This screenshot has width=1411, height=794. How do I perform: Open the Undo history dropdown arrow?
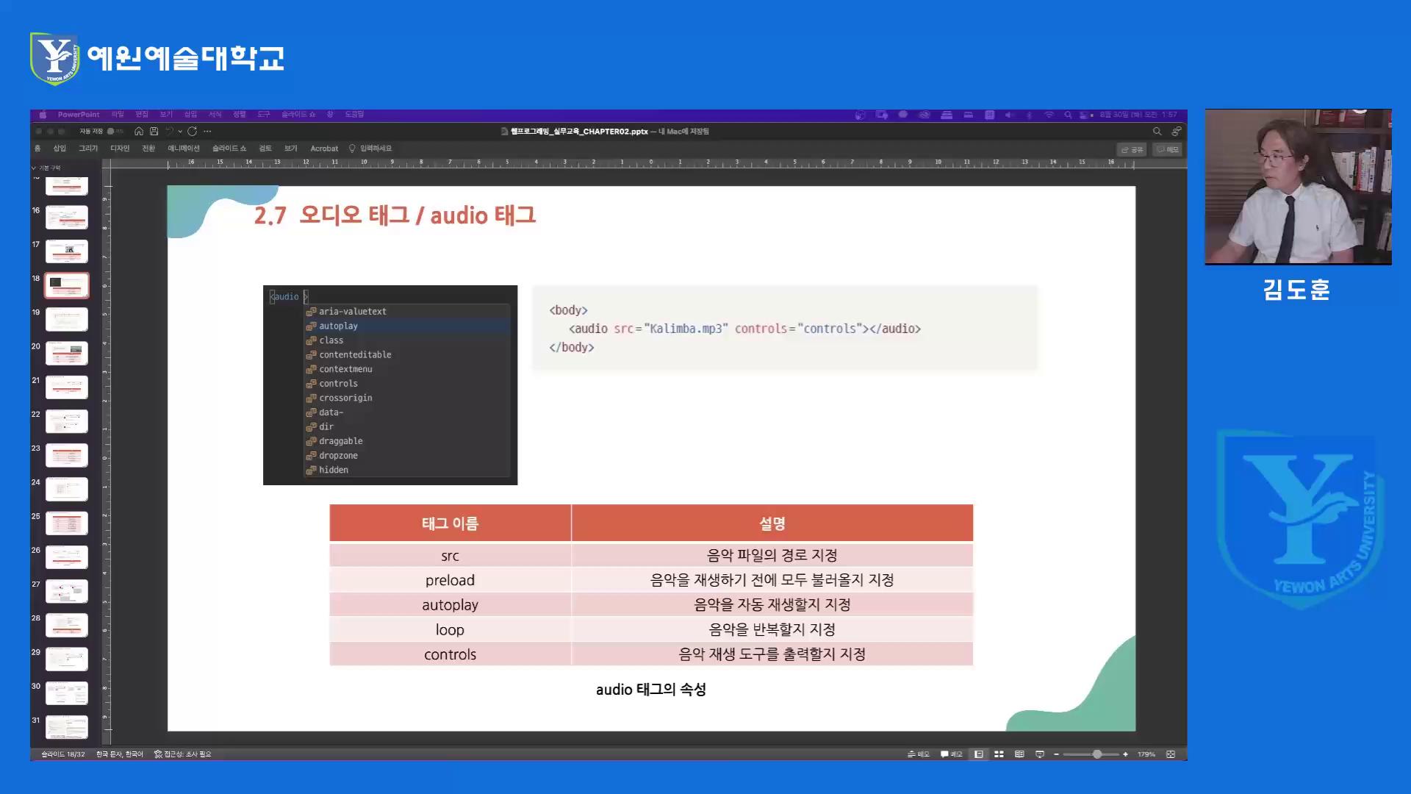pos(180,132)
